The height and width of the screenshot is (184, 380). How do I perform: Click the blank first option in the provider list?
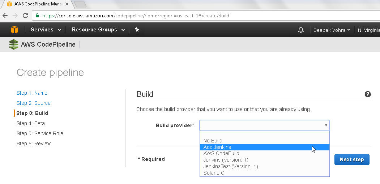point(264,134)
